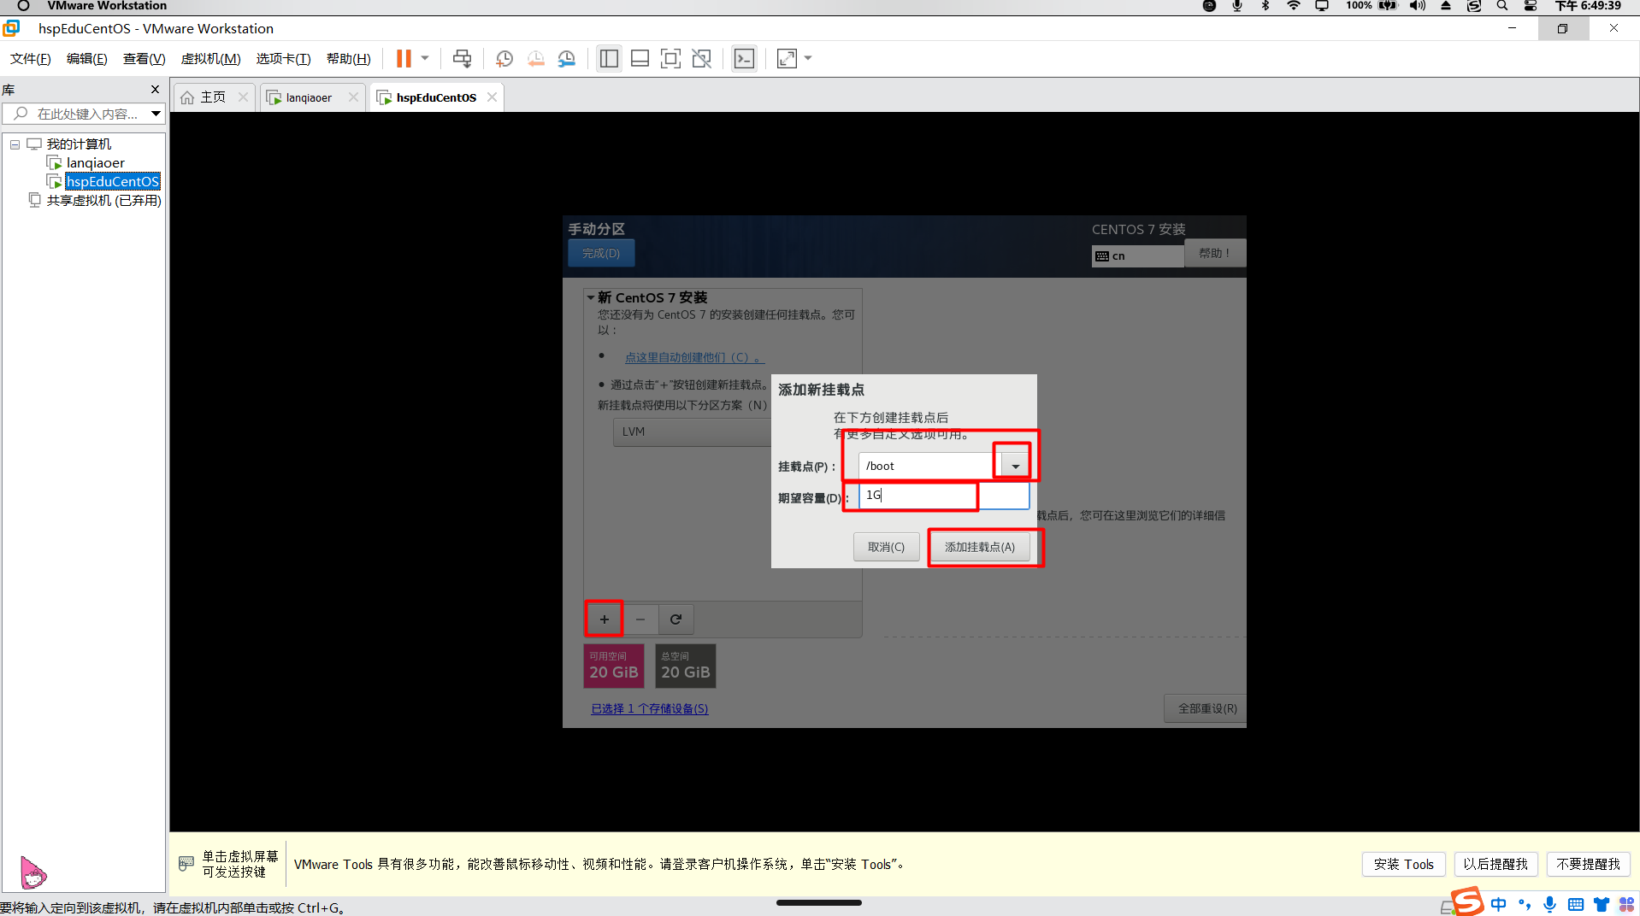This screenshot has height=916, width=1640.
Task: Click the mount point /boot text field
Action: pos(929,466)
